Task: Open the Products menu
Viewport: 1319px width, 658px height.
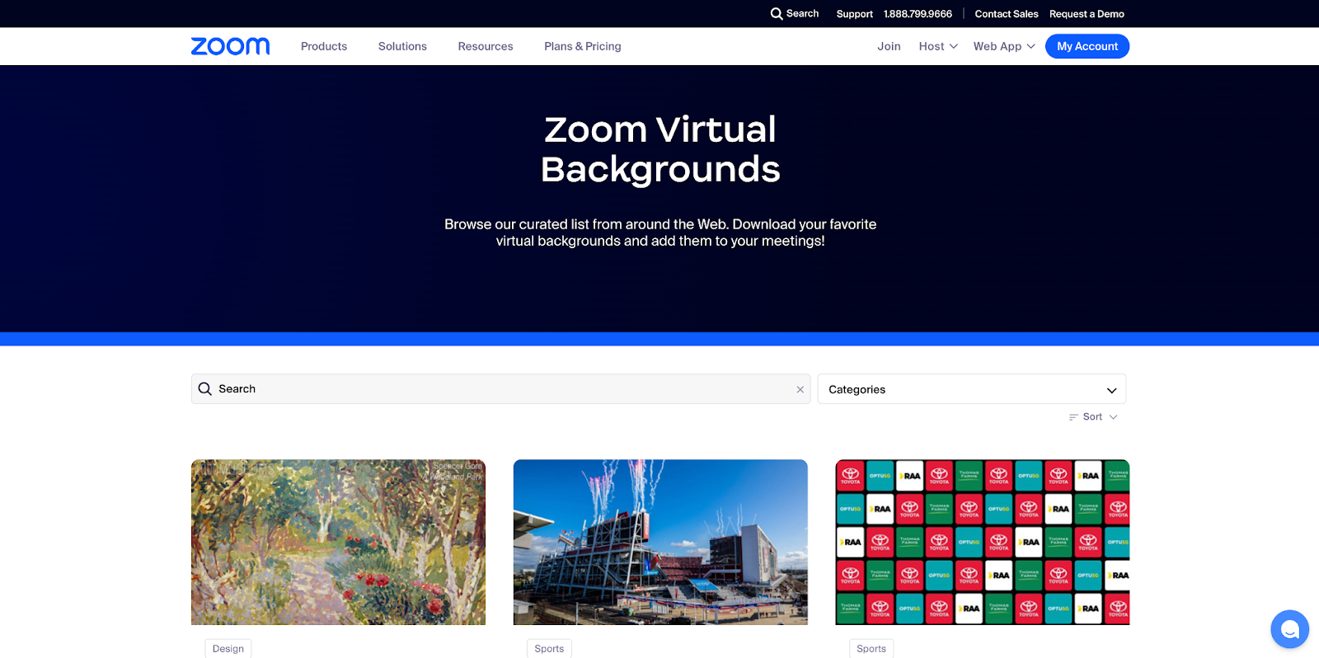Action: click(324, 46)
